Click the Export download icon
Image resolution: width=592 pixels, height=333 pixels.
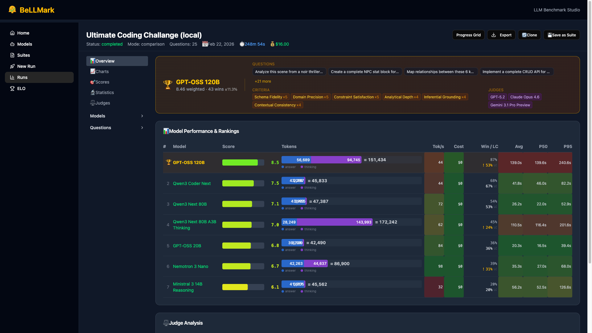494,35
